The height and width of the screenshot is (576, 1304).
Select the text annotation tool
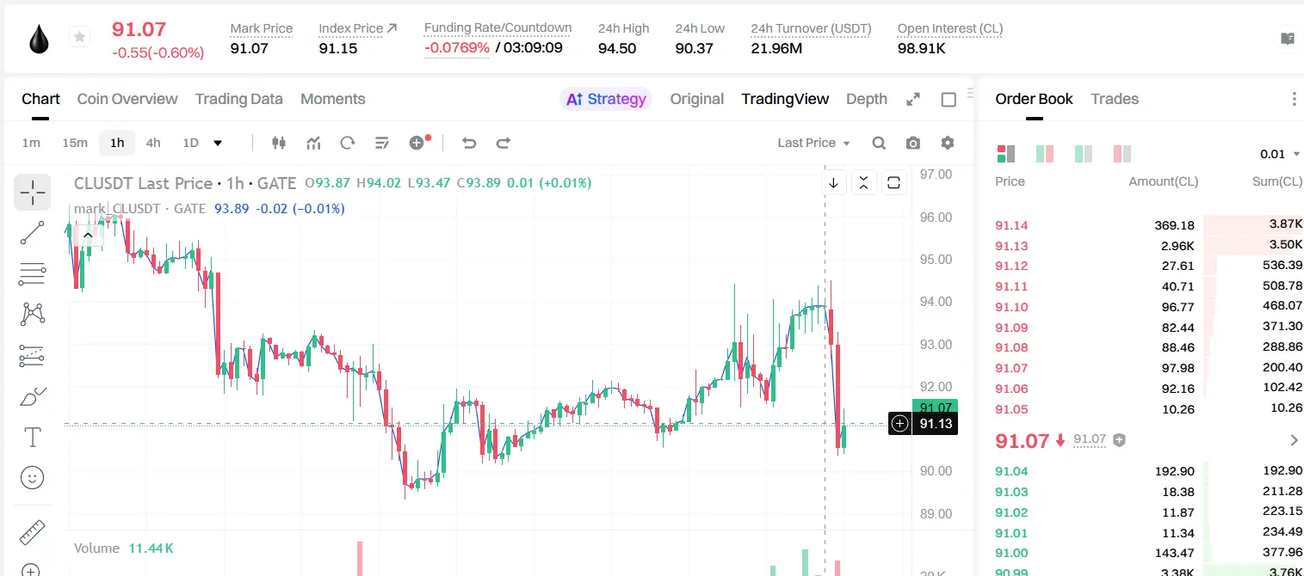[33, 437]
